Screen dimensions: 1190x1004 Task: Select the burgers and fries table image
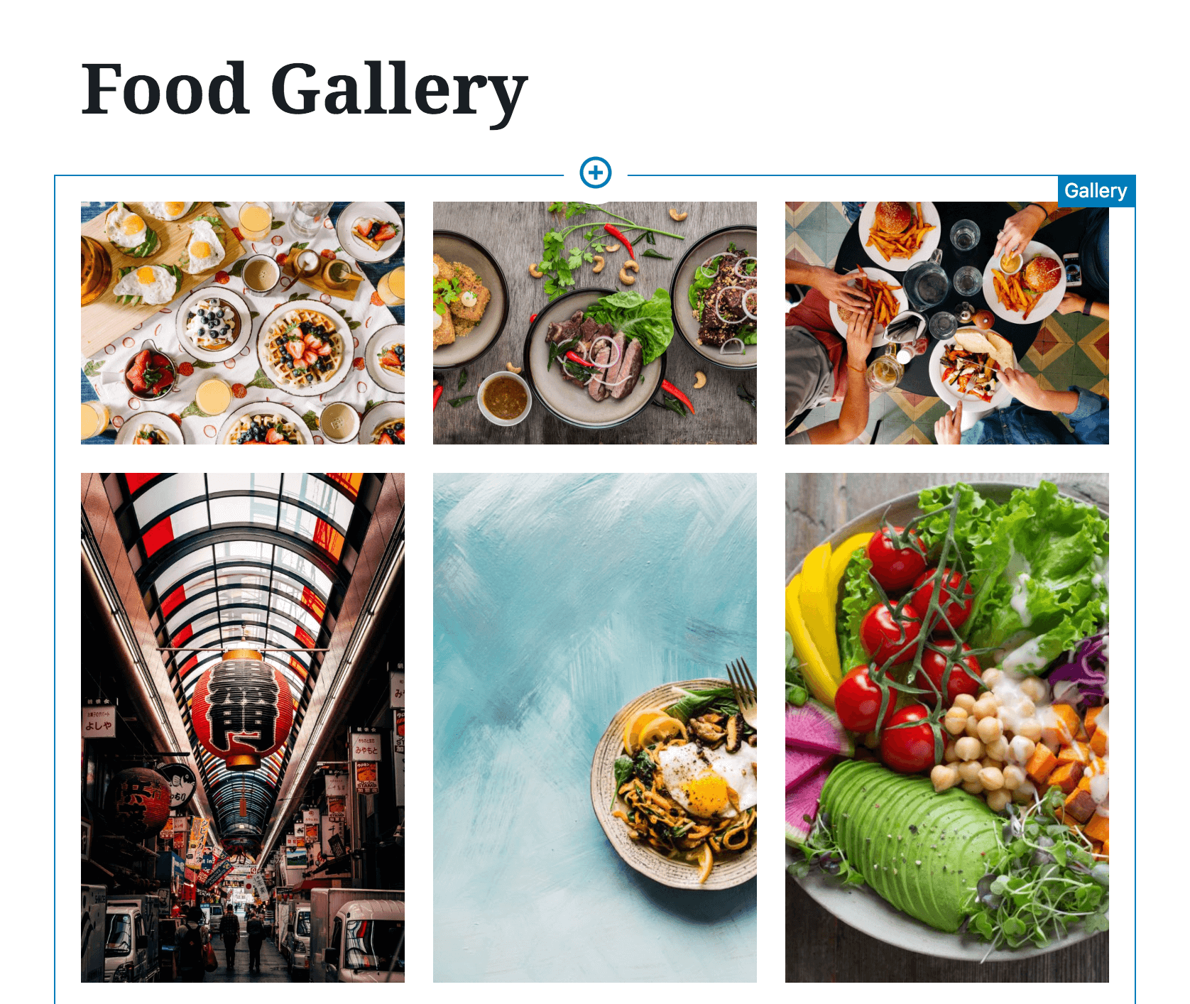[x=947, y=323]
